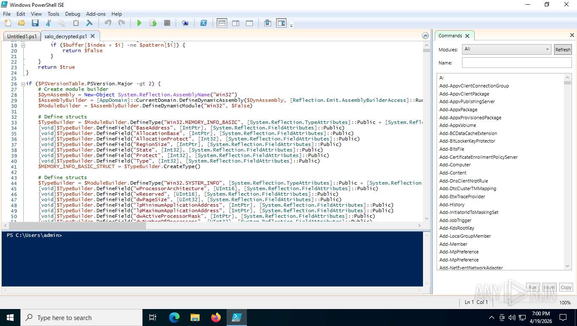The height and width of the screenshot is (326, 577).
Task: Open the Debug menu
Action: pos(73,14)
